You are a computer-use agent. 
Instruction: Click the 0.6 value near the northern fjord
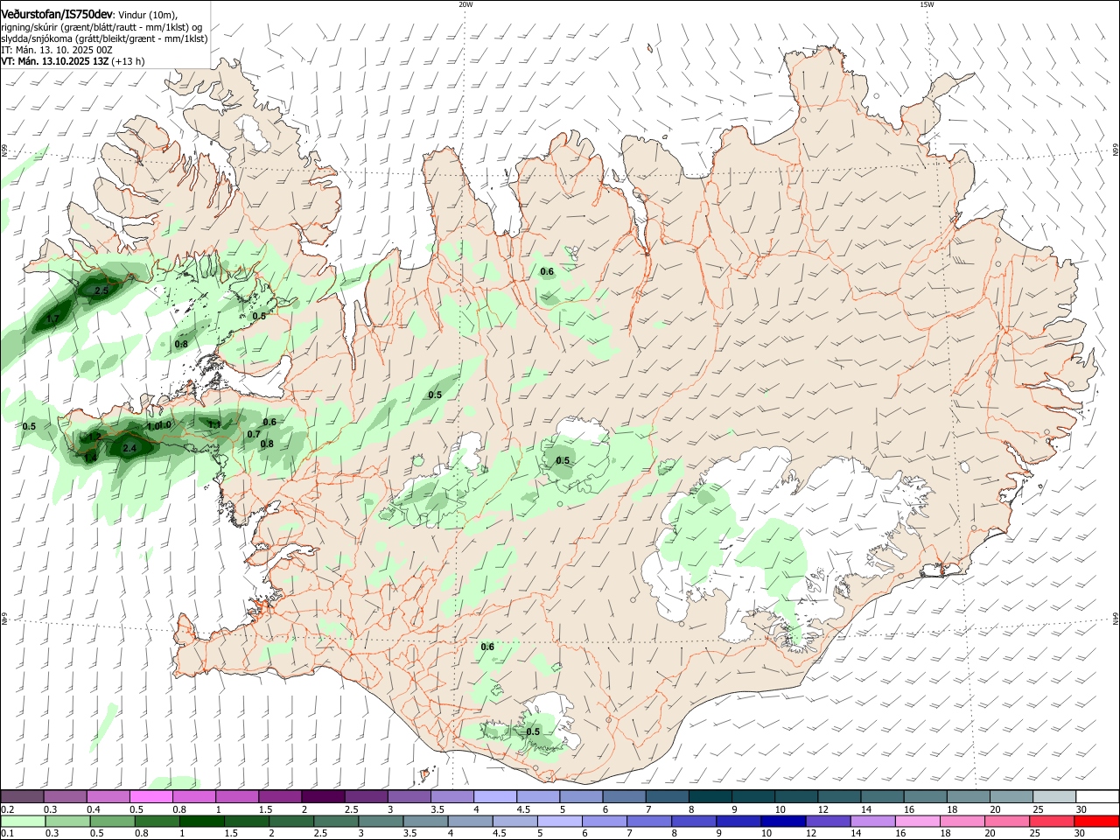pyautogui.click(x=547, y=271)
